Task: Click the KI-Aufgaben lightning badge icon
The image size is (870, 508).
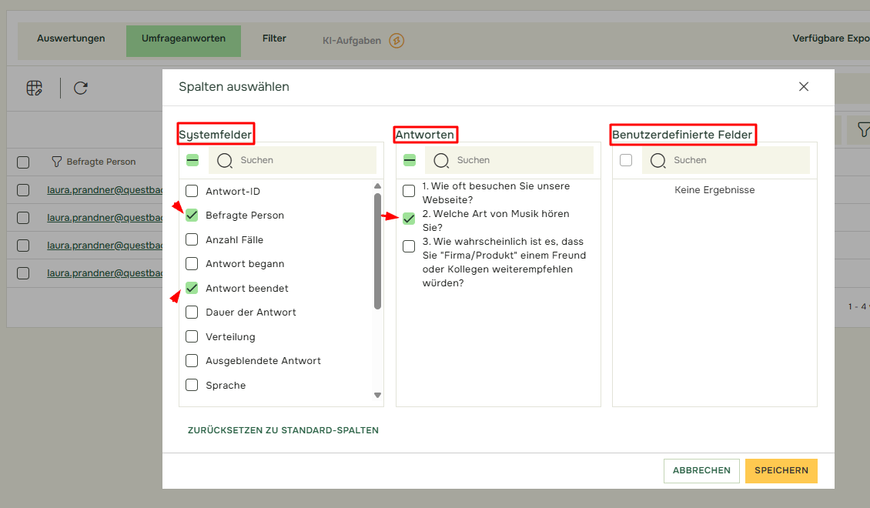Action: click(397, 41)
